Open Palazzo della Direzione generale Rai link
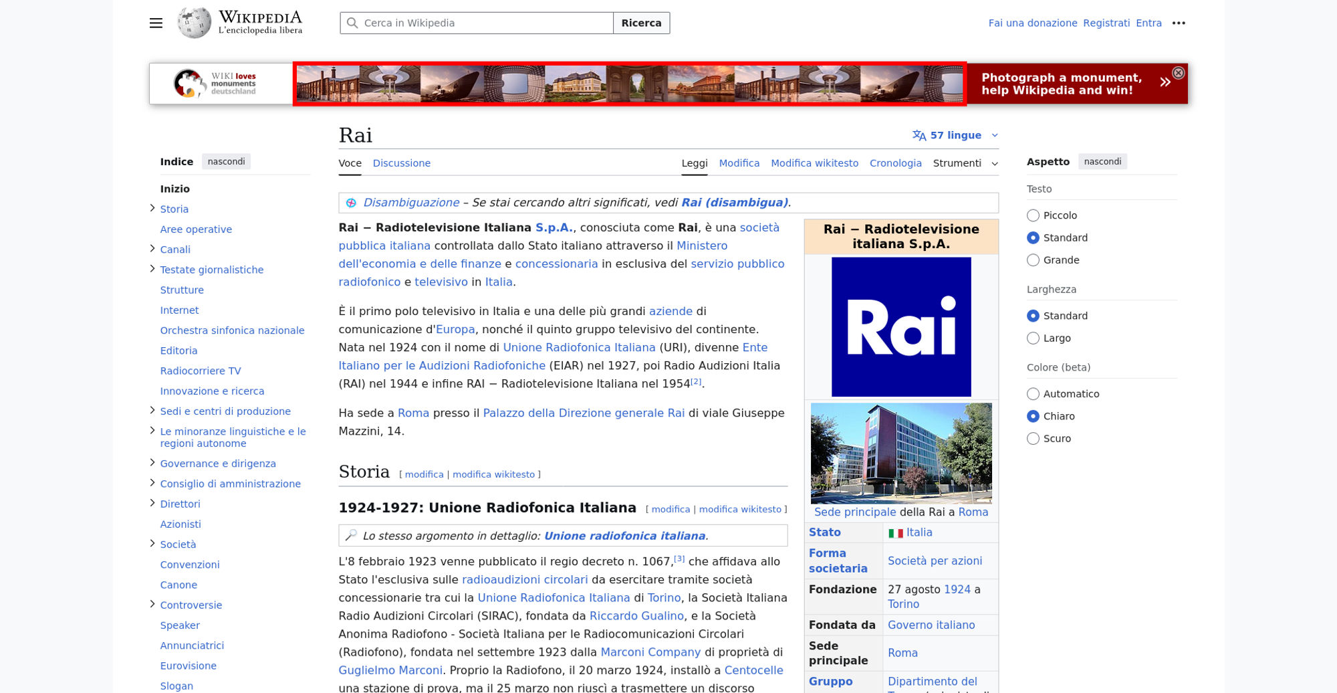Viewport: 1337px width, 693px height. 584,413
